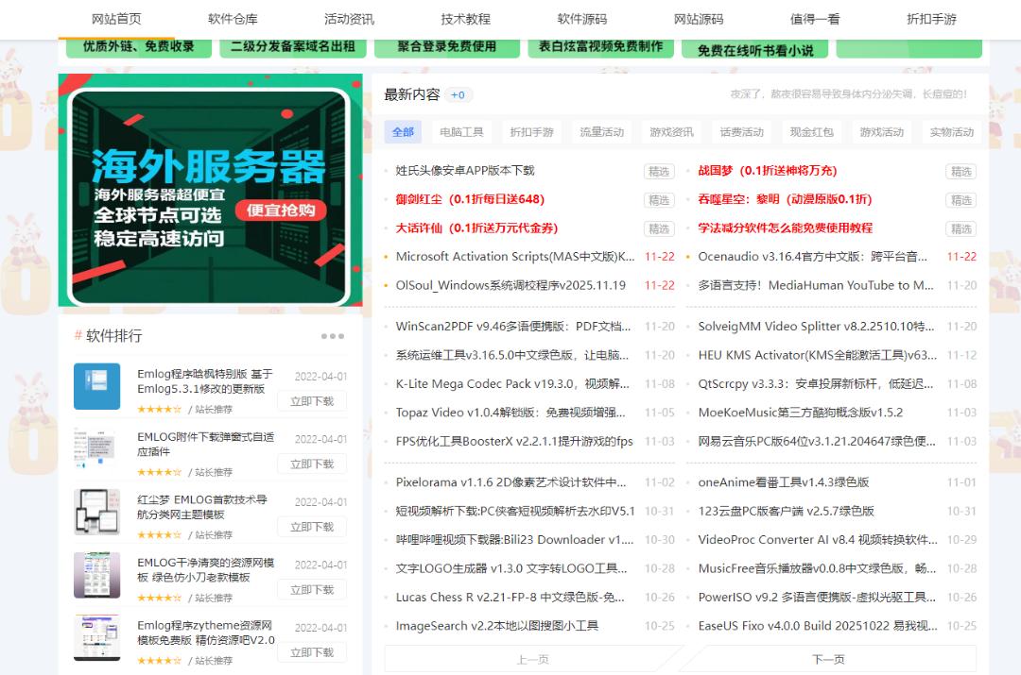Select the 全部 category tab
This screenshot has height=675, width=1021.
[403, 132]
